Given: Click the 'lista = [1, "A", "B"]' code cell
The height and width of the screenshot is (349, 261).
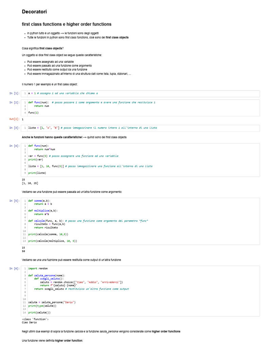Looking at the screenshot, I should (x=140, y=128).
